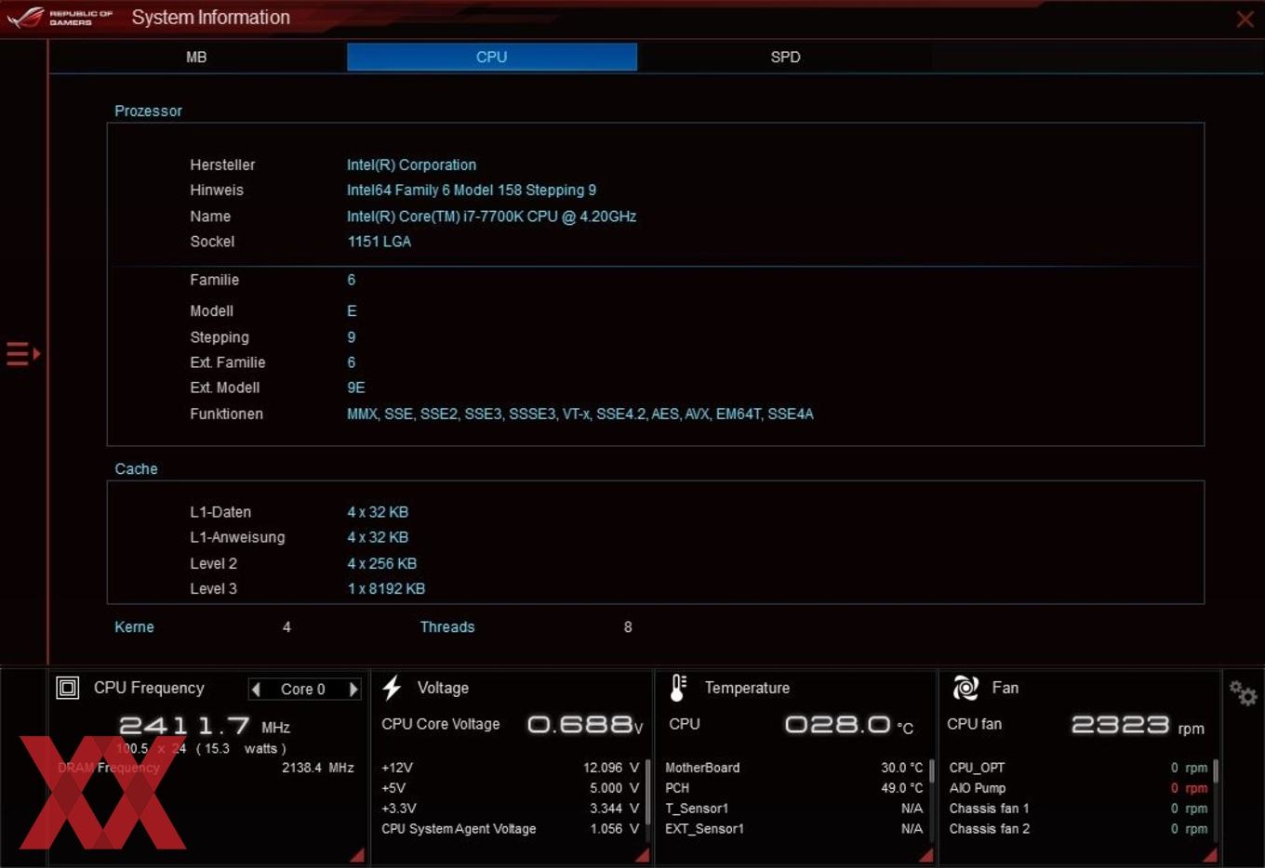Click the CPU Frequency chip icon
This screenshot has height=868, width=1265.
click(68, 688)
